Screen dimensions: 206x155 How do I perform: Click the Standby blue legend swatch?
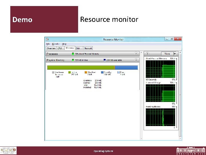point(102,72)
